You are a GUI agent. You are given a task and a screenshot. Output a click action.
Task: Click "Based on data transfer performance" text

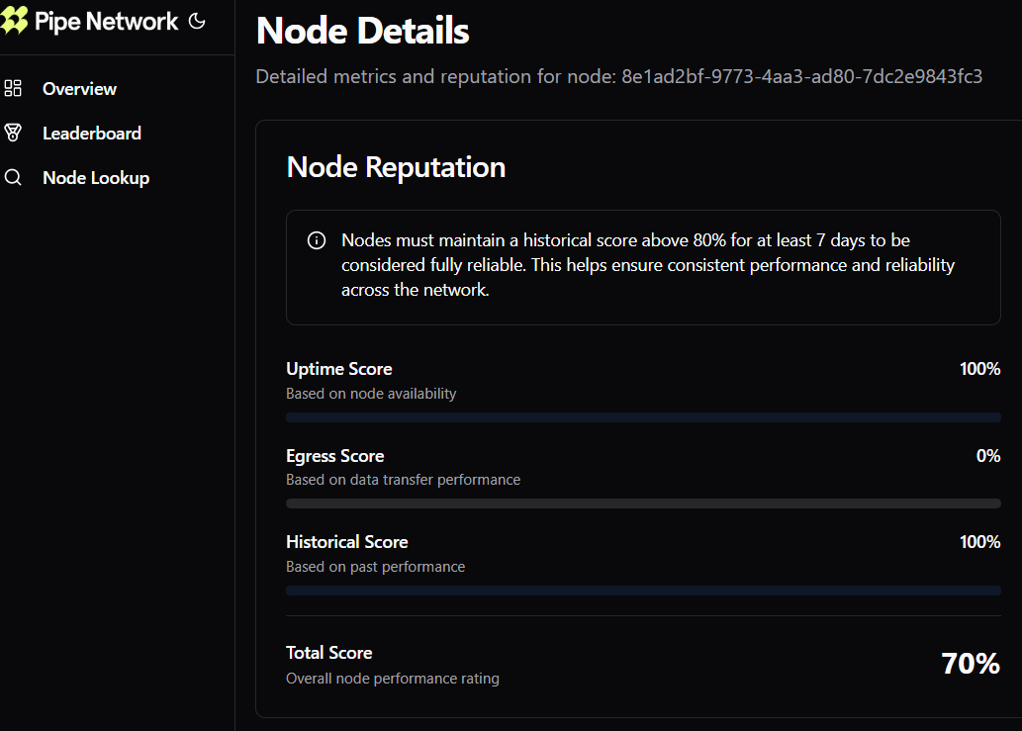(403, 480)
